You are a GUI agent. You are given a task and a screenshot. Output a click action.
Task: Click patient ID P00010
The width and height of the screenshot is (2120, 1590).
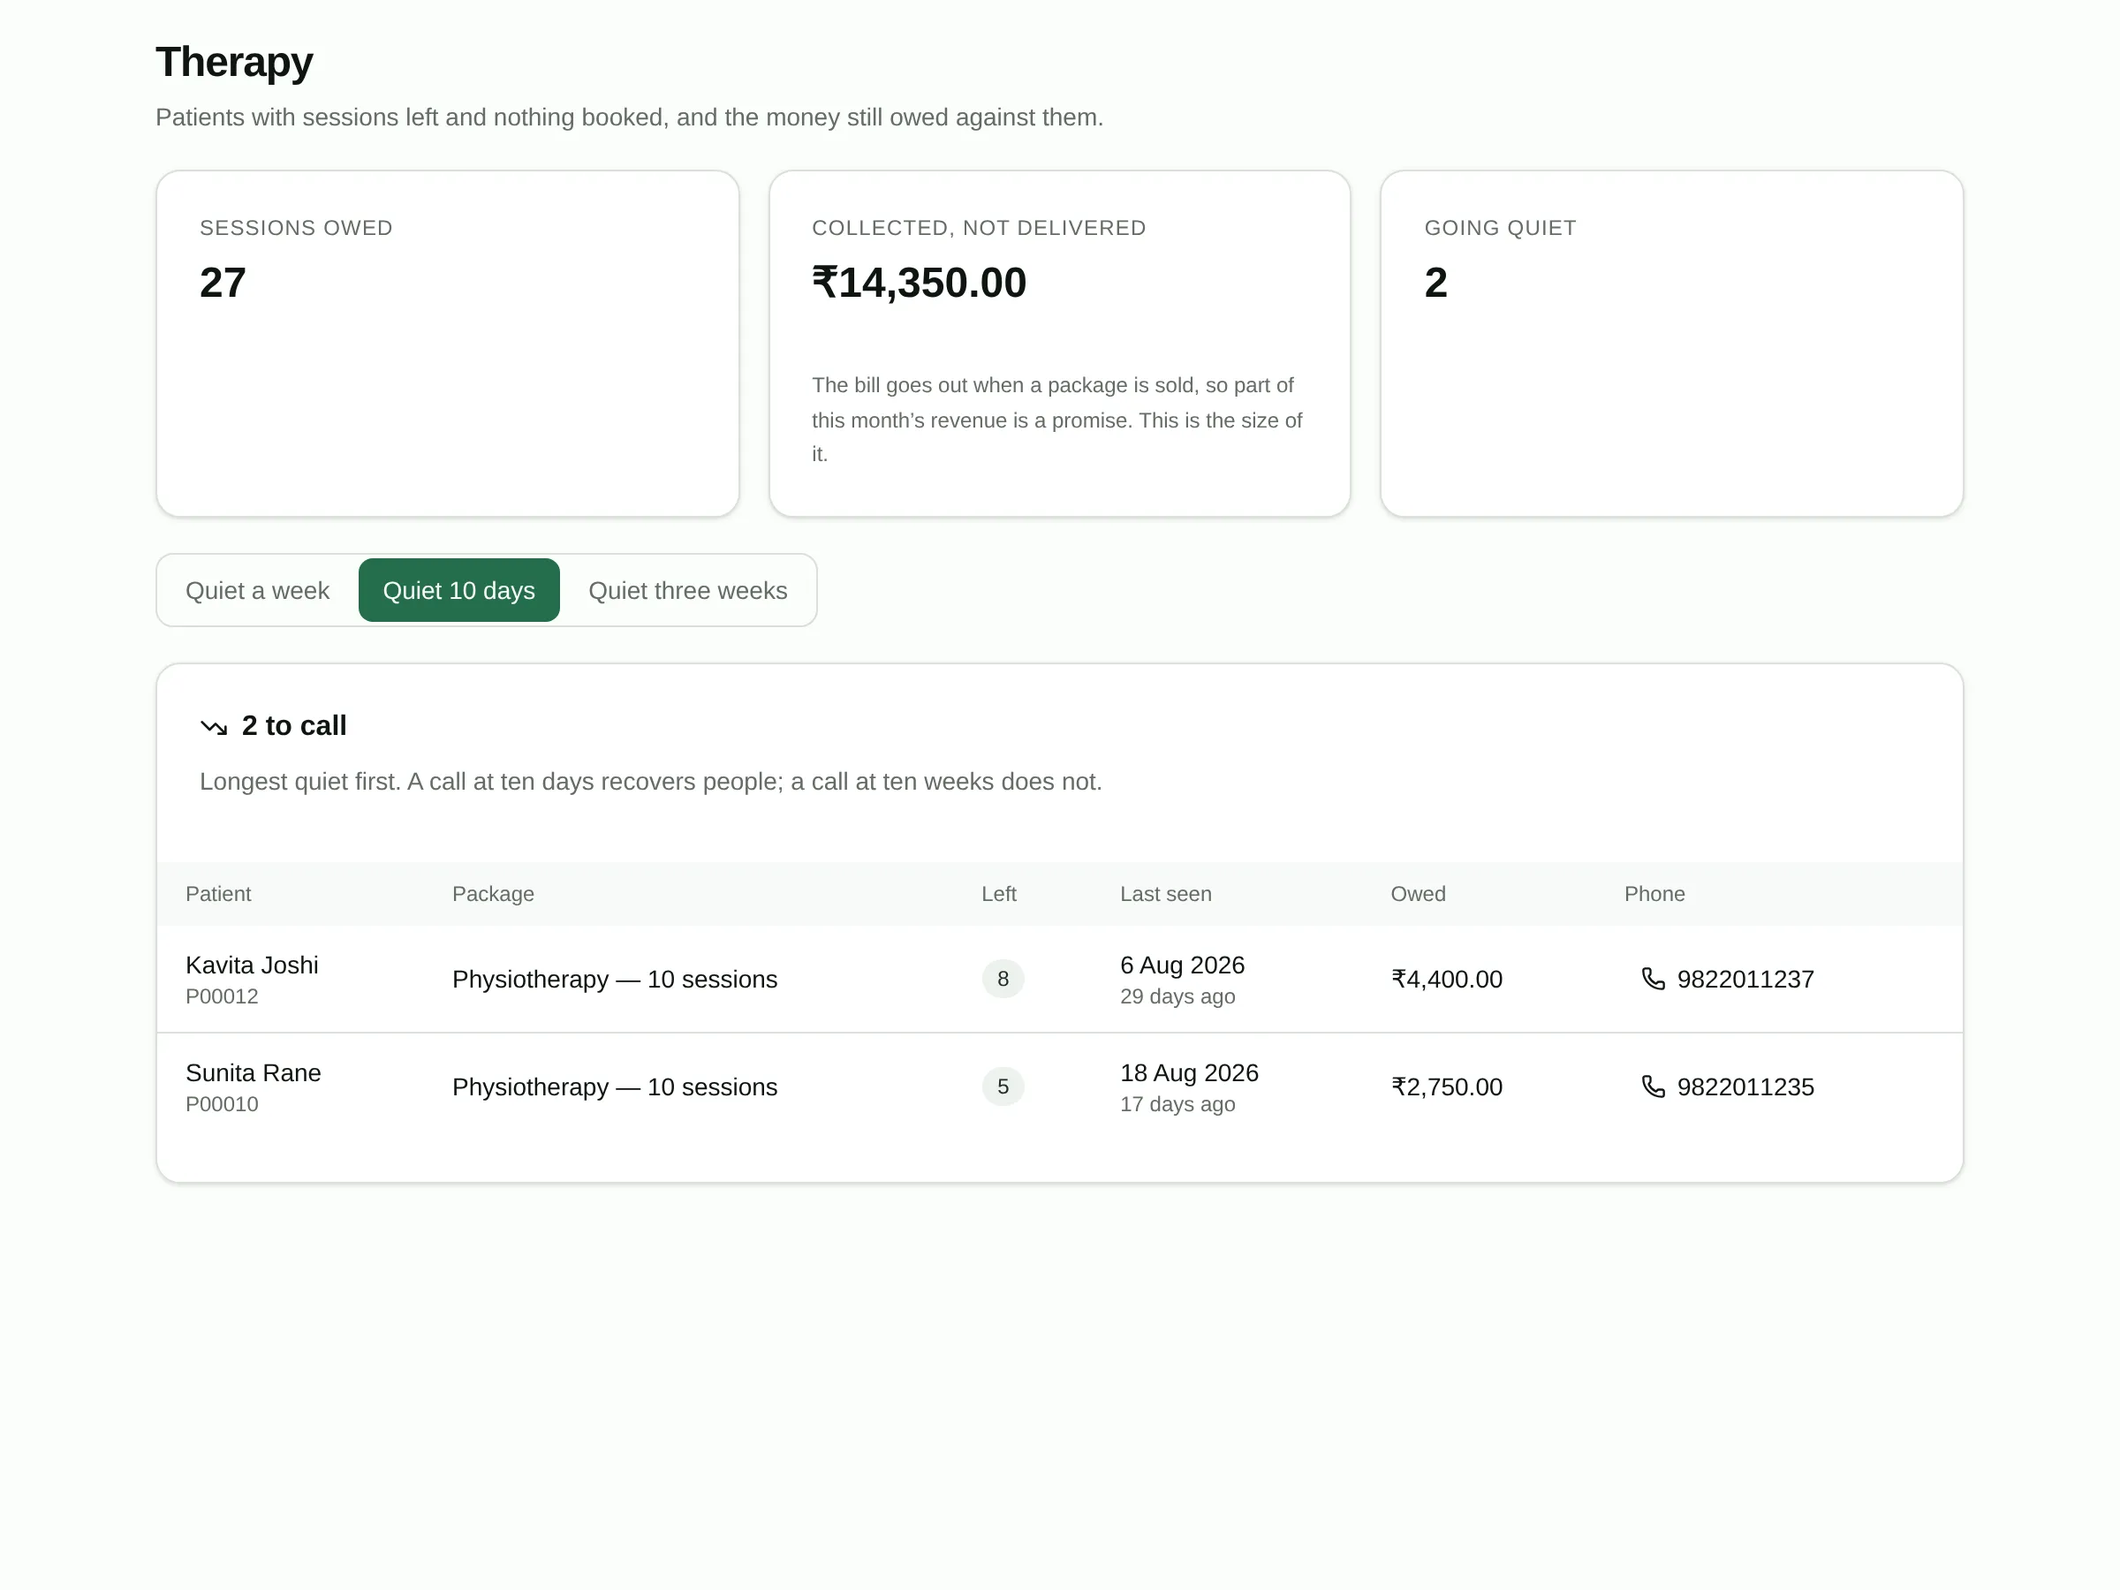pyautogui.click(x=222, y=1103)
